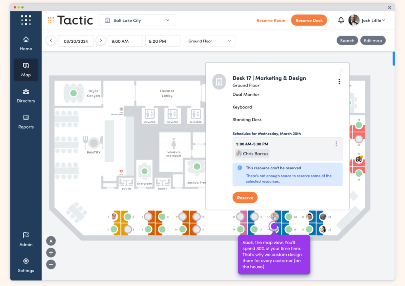Zoom in on the map
The height and width of the screenshot is (286, 405).
tap(51, 253)
